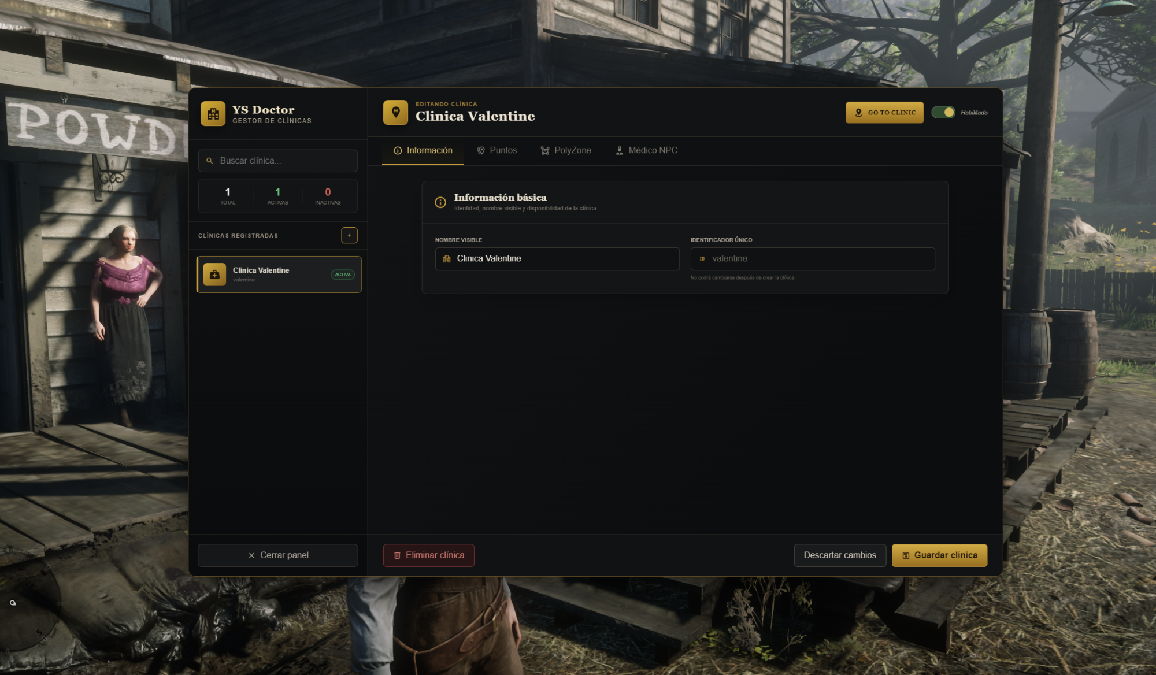Open the PolyZone tab
The width and height of the screenshot is (1156, 675).
pos(566,150)
